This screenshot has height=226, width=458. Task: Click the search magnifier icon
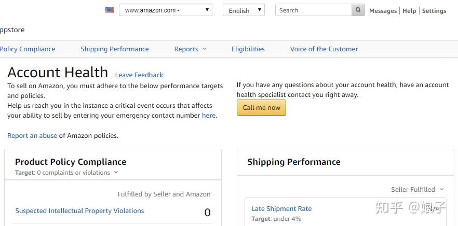pyautogui.click(x=358, y=10)
